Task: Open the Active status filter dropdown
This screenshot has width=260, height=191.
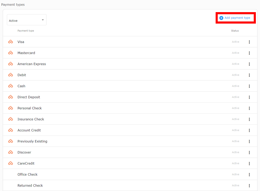Action: (x=27, y=20)
